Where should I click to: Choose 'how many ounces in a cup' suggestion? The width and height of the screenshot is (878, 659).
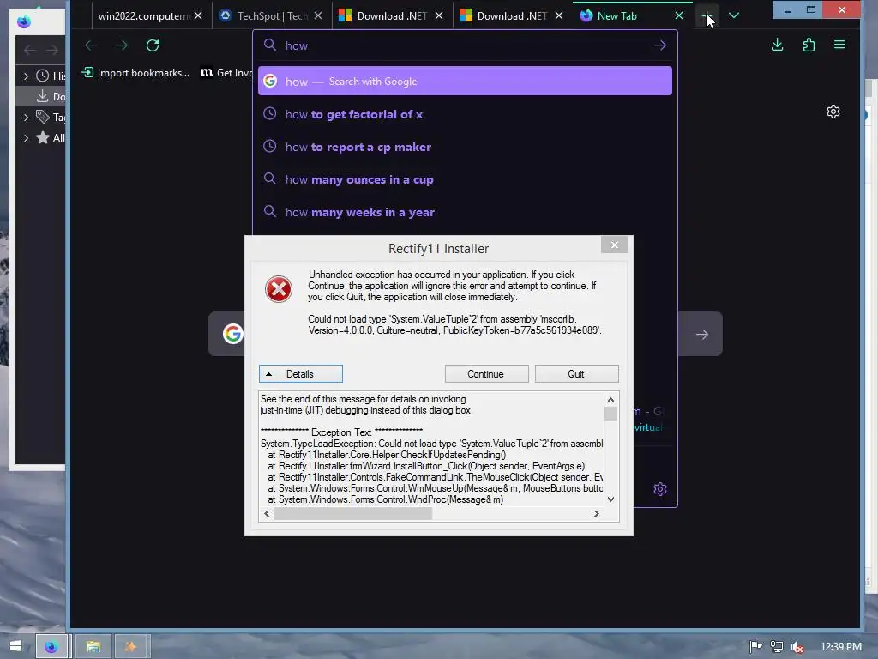coord(465,179)
